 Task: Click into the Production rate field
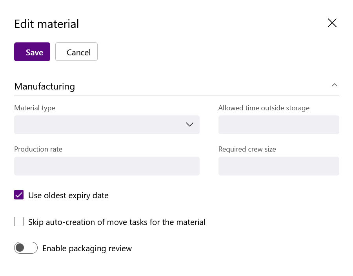(x=107, y=166)
